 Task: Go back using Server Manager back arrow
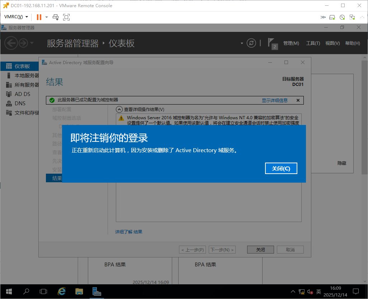pos(11,43)
